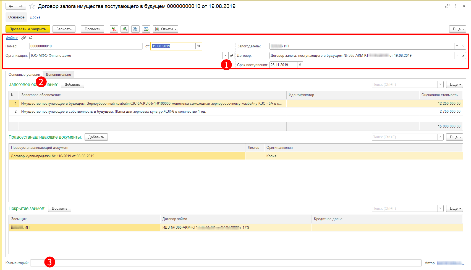Click the Идентификатор column header

353,95
